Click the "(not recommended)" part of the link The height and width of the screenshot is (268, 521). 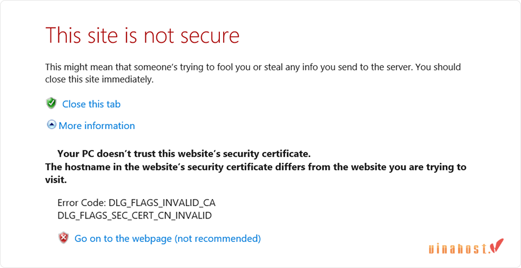(x=218, y=239)
